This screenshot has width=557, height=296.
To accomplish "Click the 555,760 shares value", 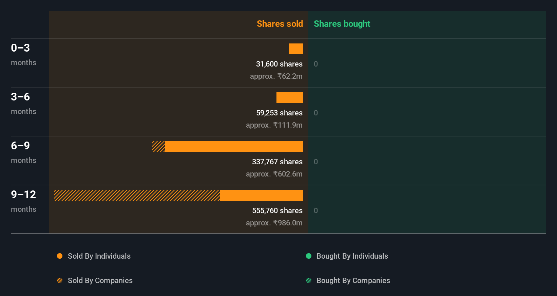I will click(277, 210).
